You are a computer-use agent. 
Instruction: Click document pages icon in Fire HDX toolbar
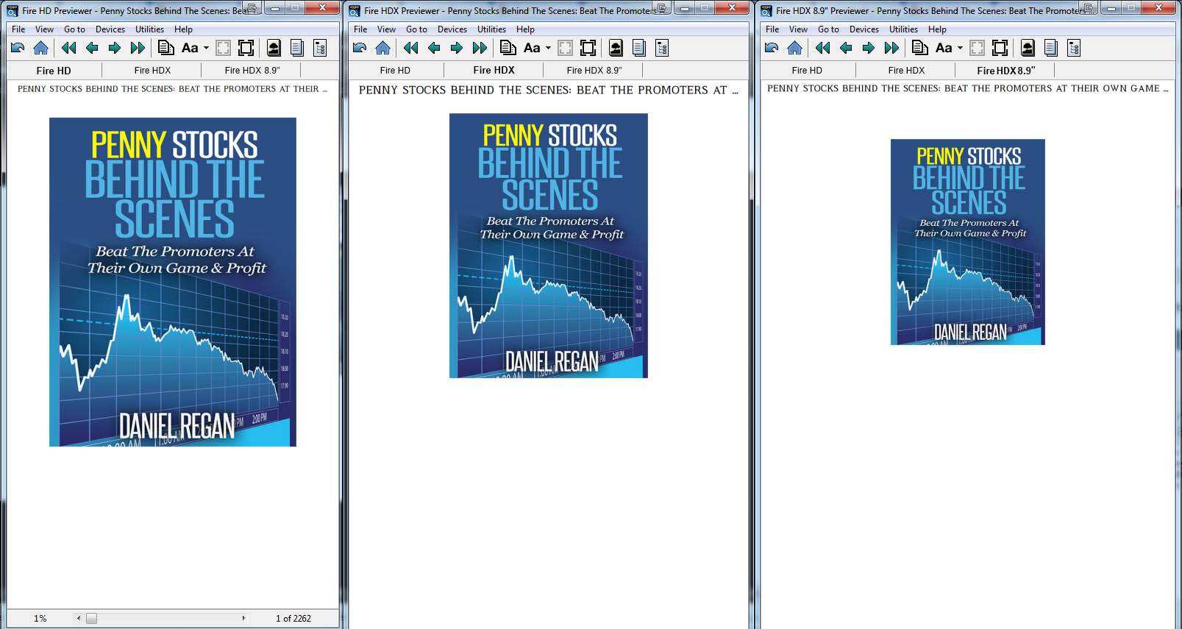point(508,48)
